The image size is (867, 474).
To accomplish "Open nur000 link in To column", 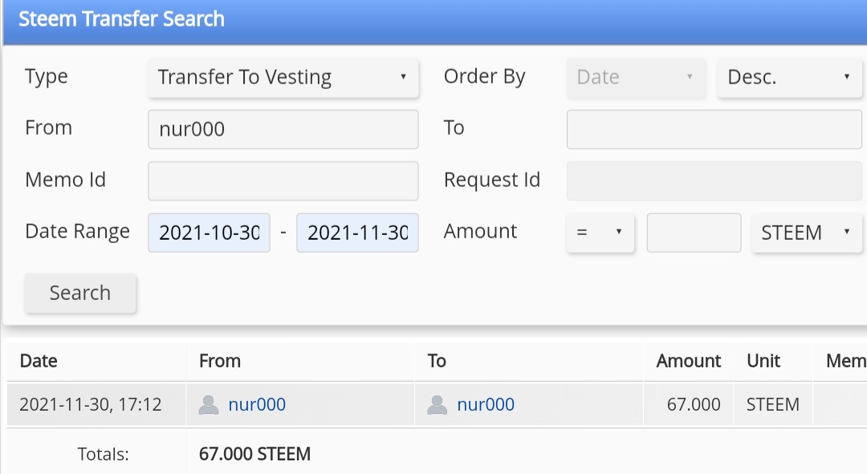I will click(486, 405).
